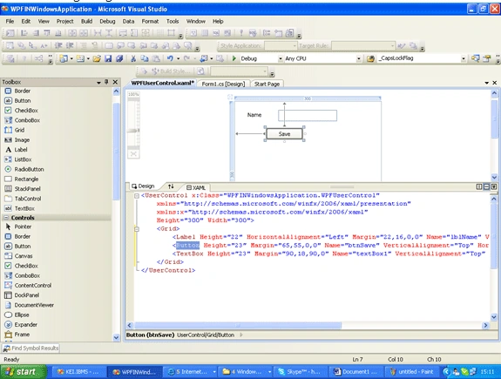This screenshot has height=379, width=501.
Task: Click the fit-to-view button below the zoom slider
Action: [x=133, y=154]
